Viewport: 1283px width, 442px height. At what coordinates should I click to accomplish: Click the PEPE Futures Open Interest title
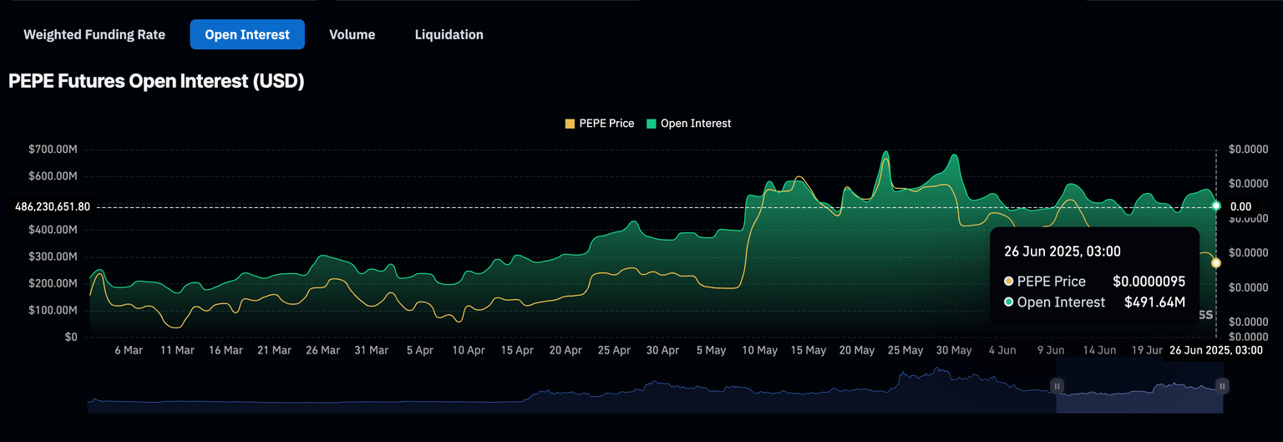(x=156, y=81)
